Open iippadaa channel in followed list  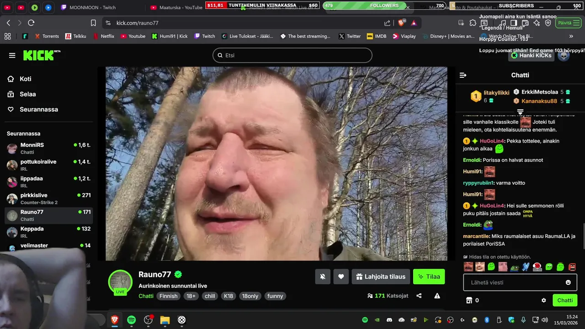pyautogui.click(x=48, y=181)
